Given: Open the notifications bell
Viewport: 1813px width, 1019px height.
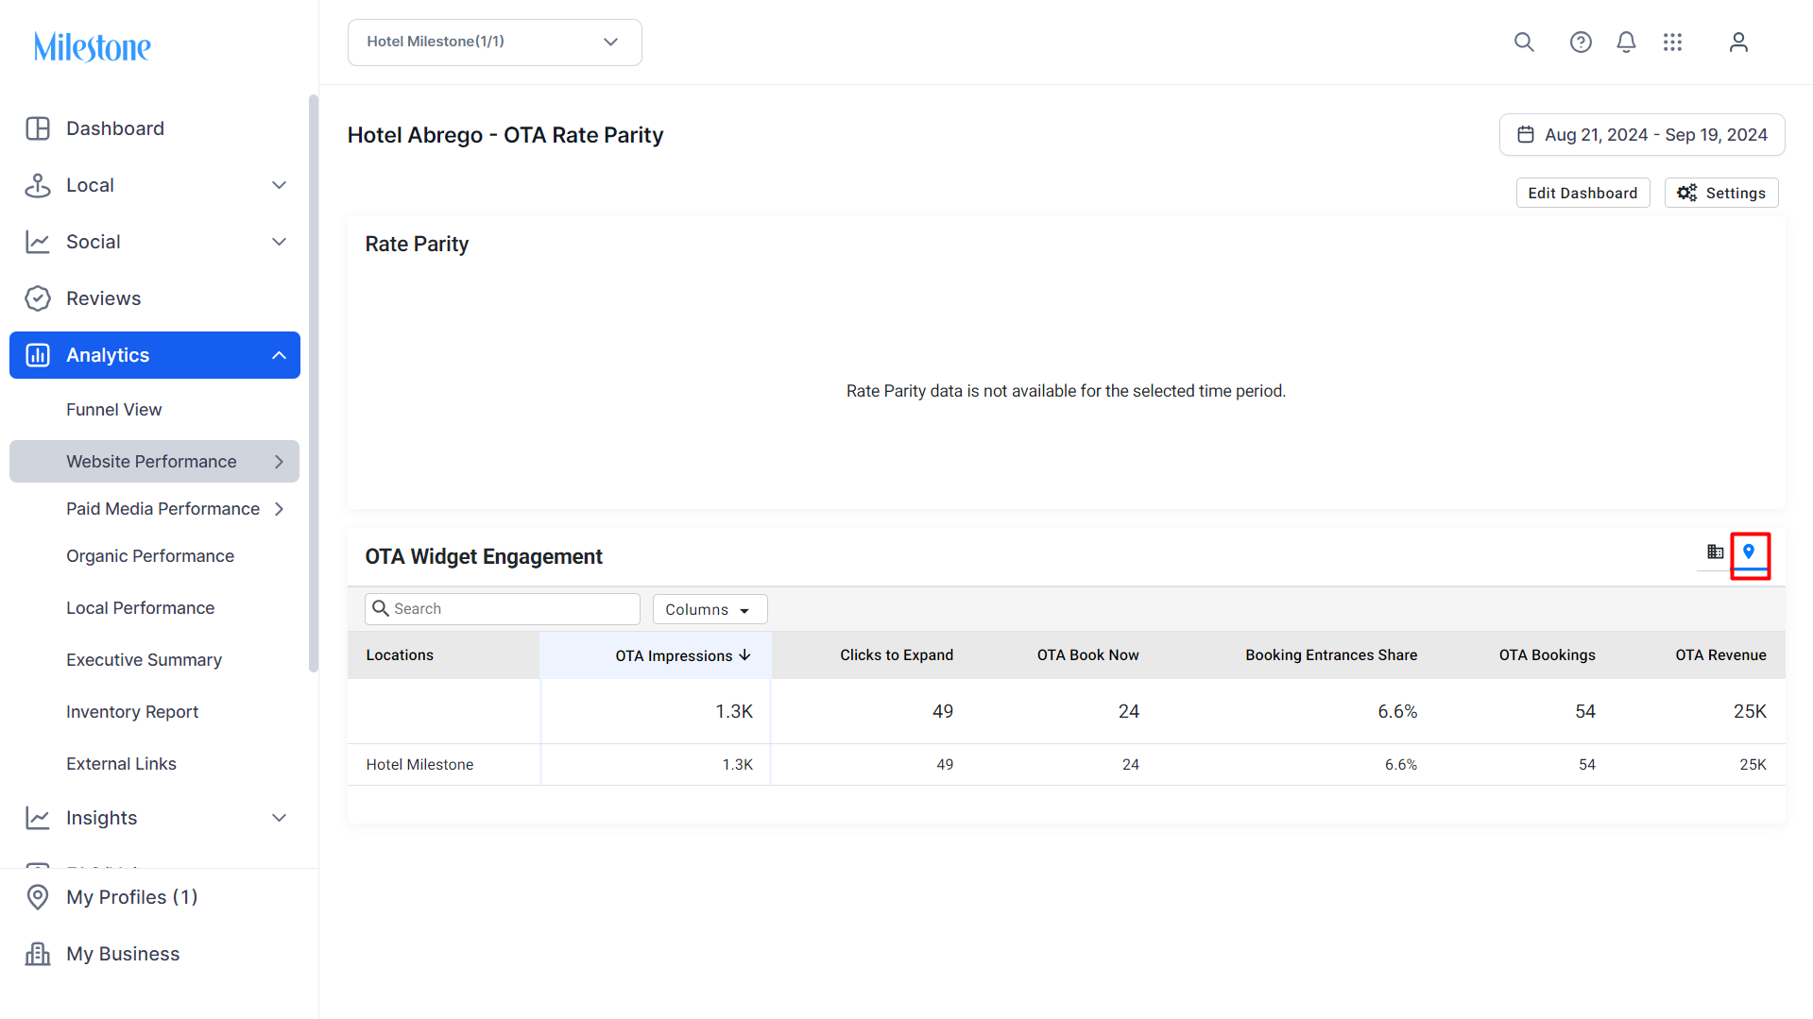Looking at the screenshot, I should (x=1626, y=42).
